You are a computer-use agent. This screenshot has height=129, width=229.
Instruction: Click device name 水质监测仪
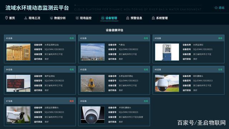[x=198, y=45]
